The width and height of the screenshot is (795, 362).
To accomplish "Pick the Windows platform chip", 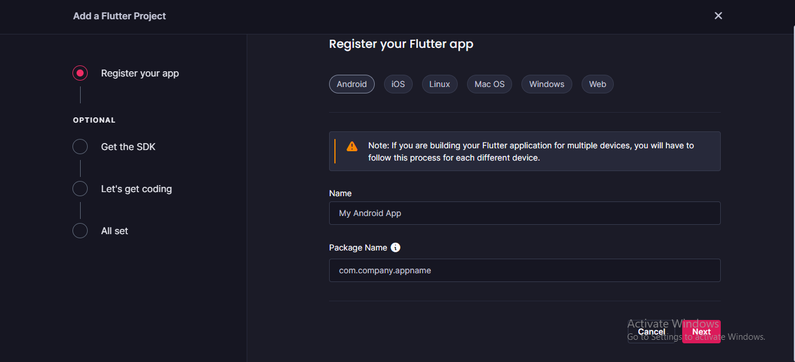I will pyautogui.click(x=547, y=84).
